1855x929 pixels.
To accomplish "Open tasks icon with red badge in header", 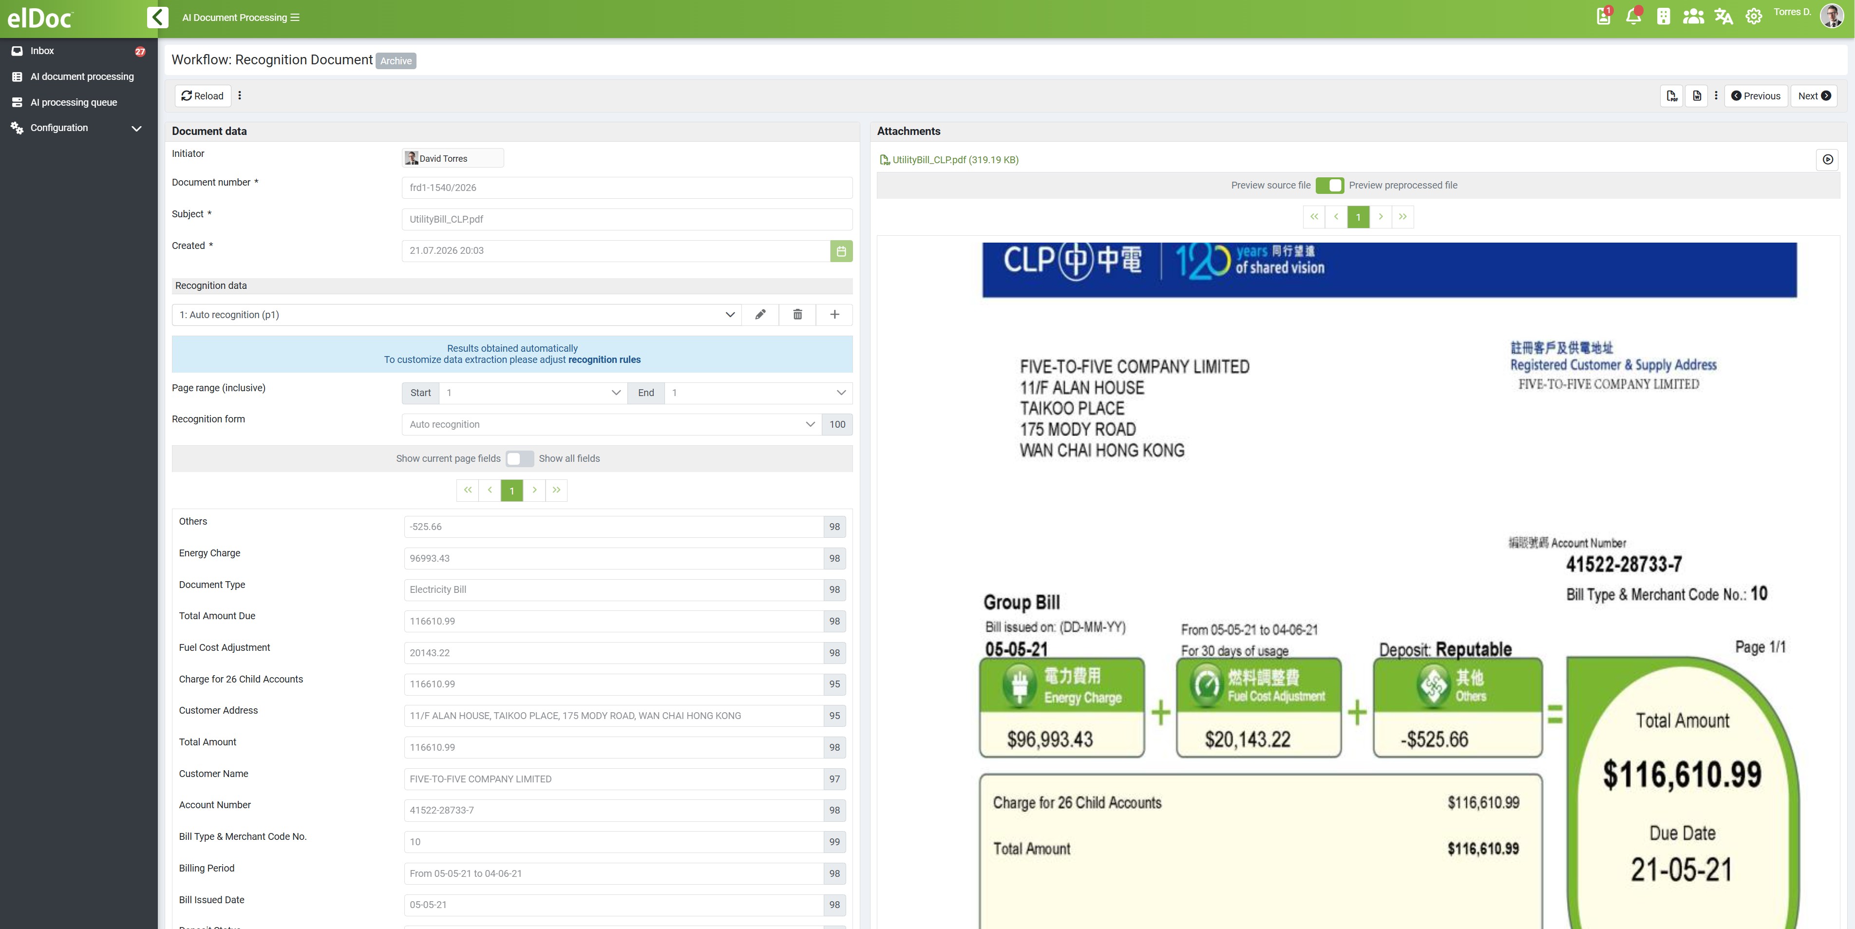I will [x=1604, y=16].
